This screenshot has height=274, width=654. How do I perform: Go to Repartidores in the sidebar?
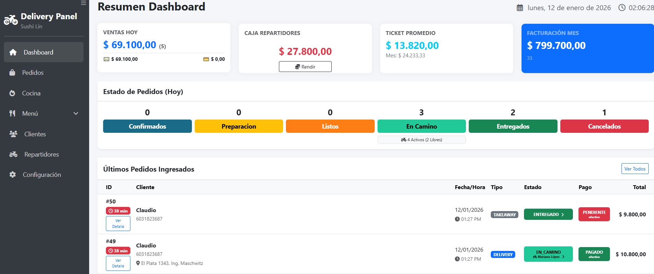click(41, 154)
